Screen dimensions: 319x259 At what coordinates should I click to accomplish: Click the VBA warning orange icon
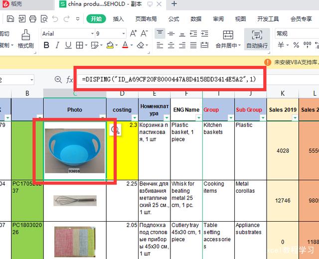coord(268,62)
